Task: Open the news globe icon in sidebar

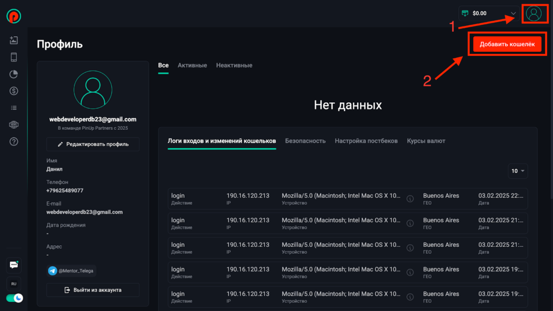Action: tap(14, 125)
